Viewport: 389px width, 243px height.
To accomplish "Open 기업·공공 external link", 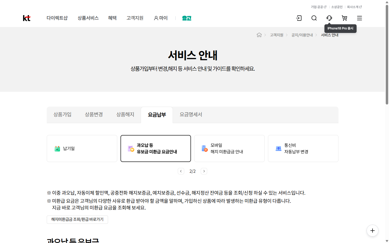I will click(x=318, y=7).
